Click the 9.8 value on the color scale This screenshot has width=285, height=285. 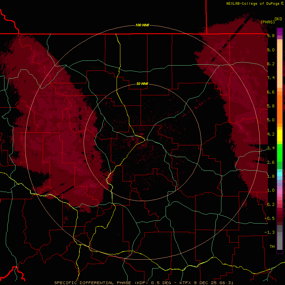click(x=271, y=36)
